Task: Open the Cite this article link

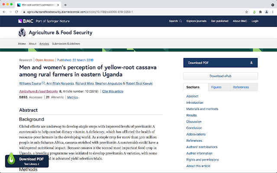Action: 113,91
